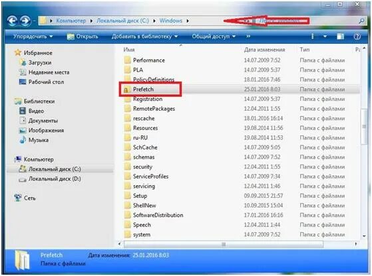
Task: Select the Setup folder
Action: (140, 196)
